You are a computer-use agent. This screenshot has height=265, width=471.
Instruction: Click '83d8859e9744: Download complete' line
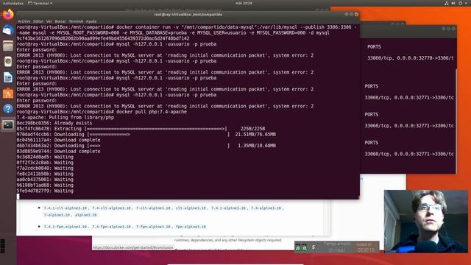point(59,152)
